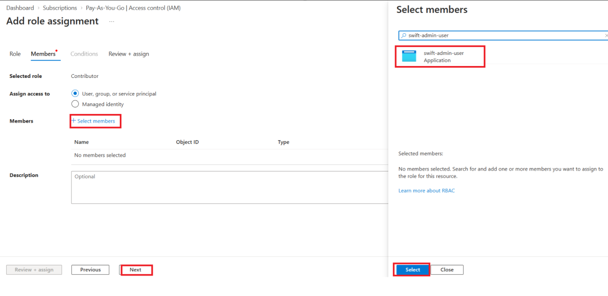
Task: Click the Selected members: label
Action: pyautogui.click(x=421, y=154)
